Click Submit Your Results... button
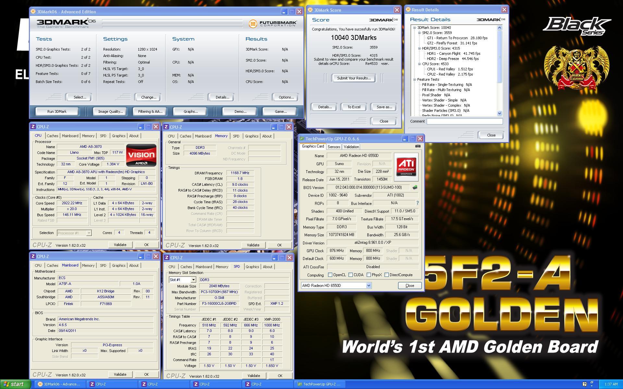The width and height of the screenshot is (623, 389). click(x=354, y=78)
